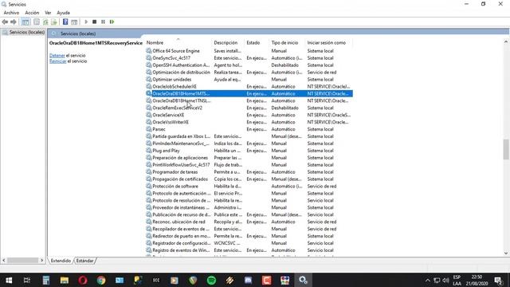Screen dimensions: 510x287
Task: Click the Detener service link
Action: pyautogui.click(x=57, y=55)
